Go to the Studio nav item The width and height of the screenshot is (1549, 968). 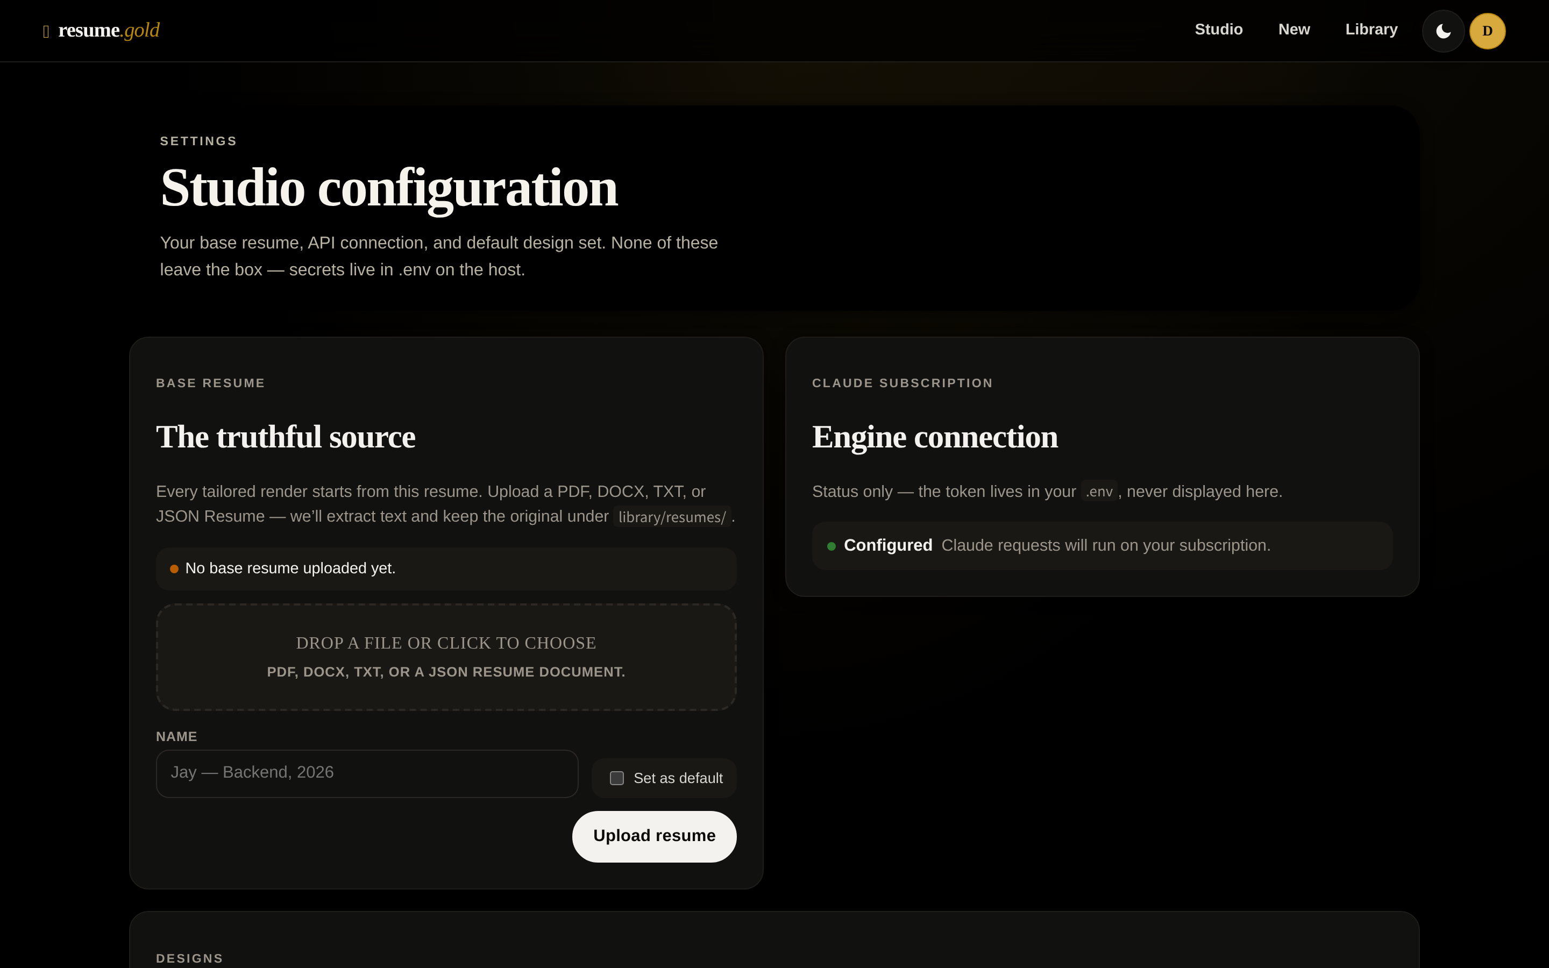(1218, 30)
